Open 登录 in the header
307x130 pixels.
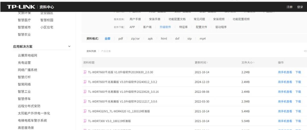click(300, 7)
